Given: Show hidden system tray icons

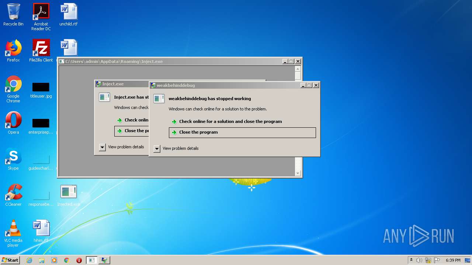Looking at the screenshot, I should point(411,260).
